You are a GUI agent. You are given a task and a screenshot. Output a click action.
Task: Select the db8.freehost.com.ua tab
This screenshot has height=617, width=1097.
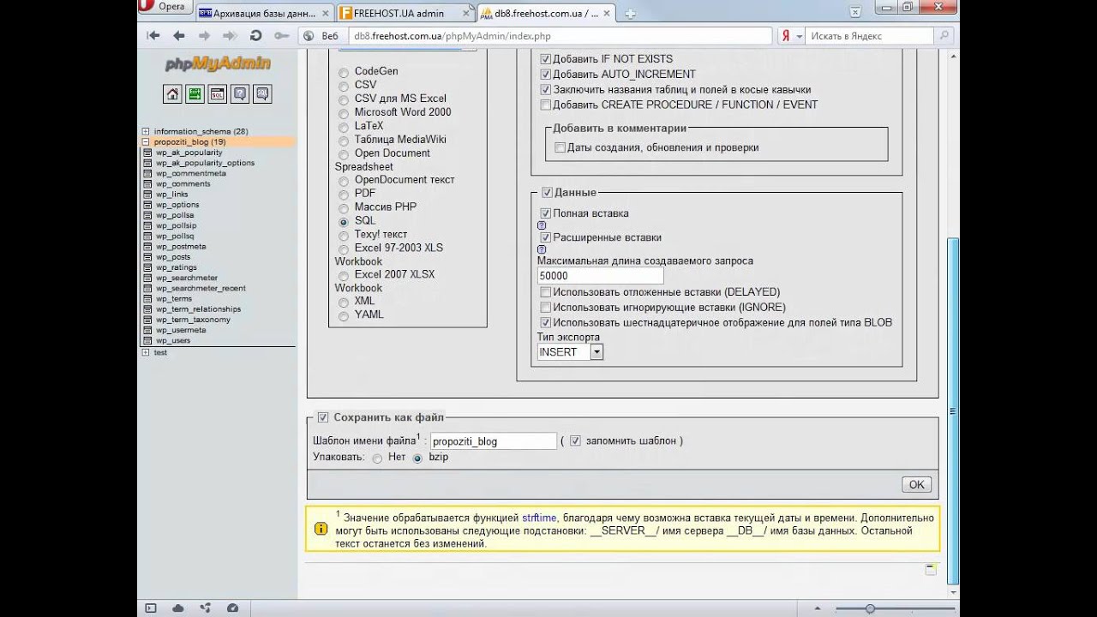tap(545, 13)
